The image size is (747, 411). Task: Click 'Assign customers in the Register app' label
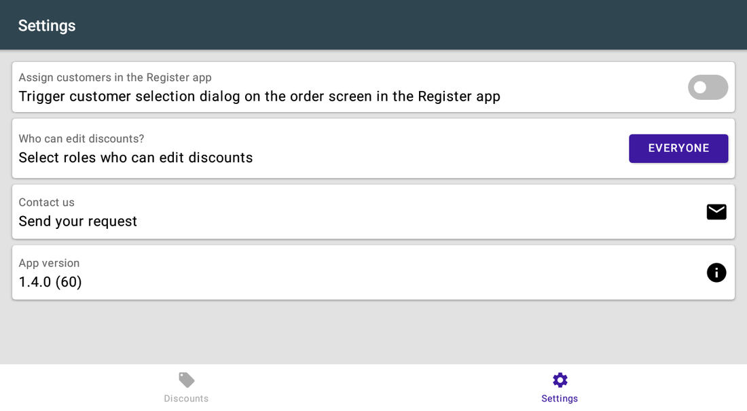pyautogui.click(x=115, y=77)
